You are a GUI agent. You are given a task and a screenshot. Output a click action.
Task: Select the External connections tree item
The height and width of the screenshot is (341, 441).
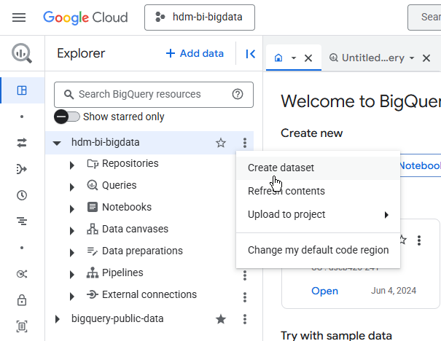click(x=149, y=294)
